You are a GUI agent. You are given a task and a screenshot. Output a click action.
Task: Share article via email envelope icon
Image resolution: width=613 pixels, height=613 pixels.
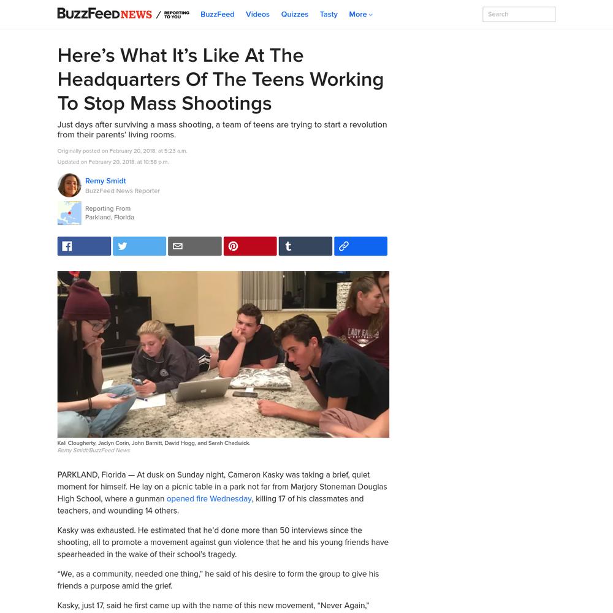pyautogui.click(x=195, y=246)
